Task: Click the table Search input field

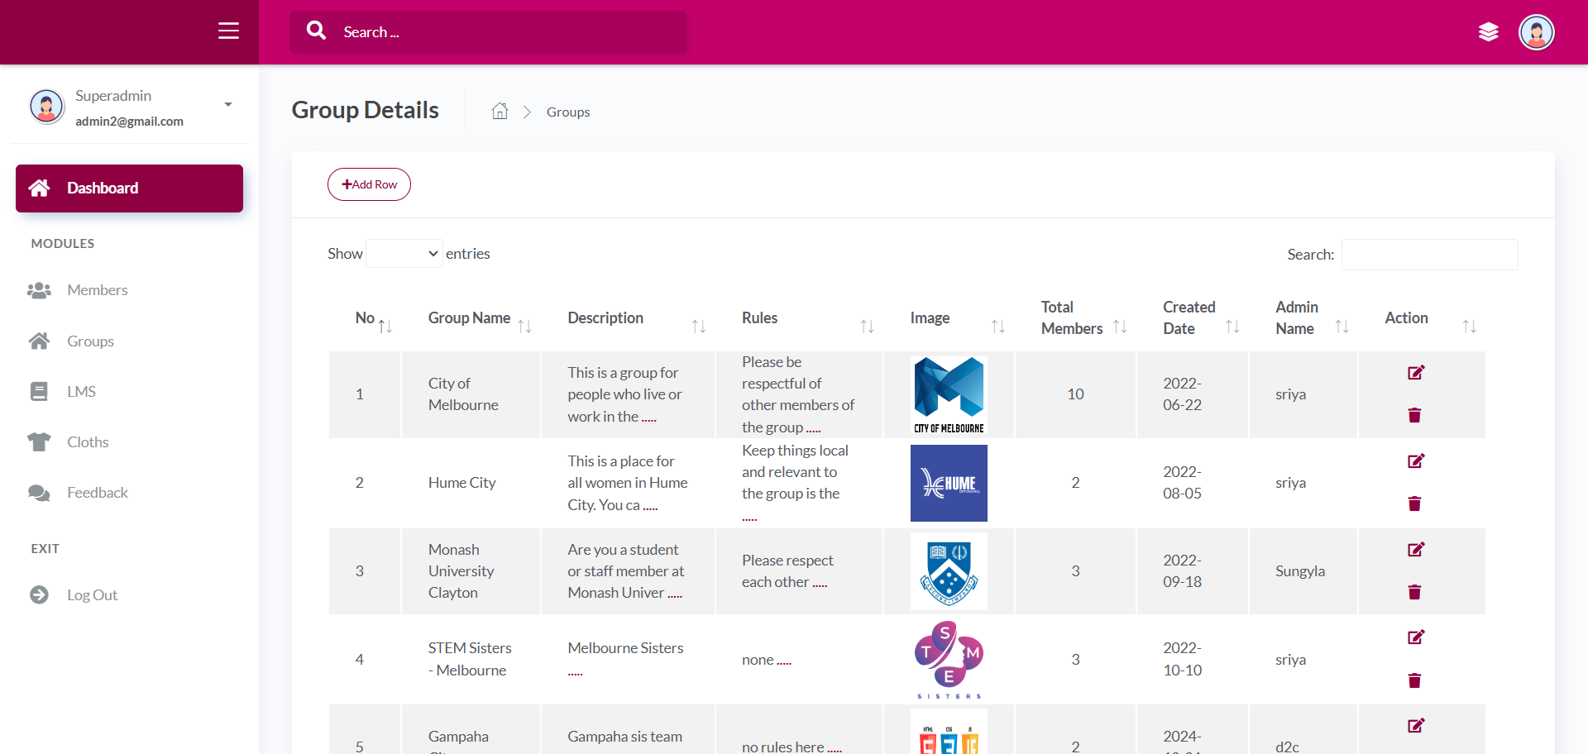Action: [x=1429, y=255]
